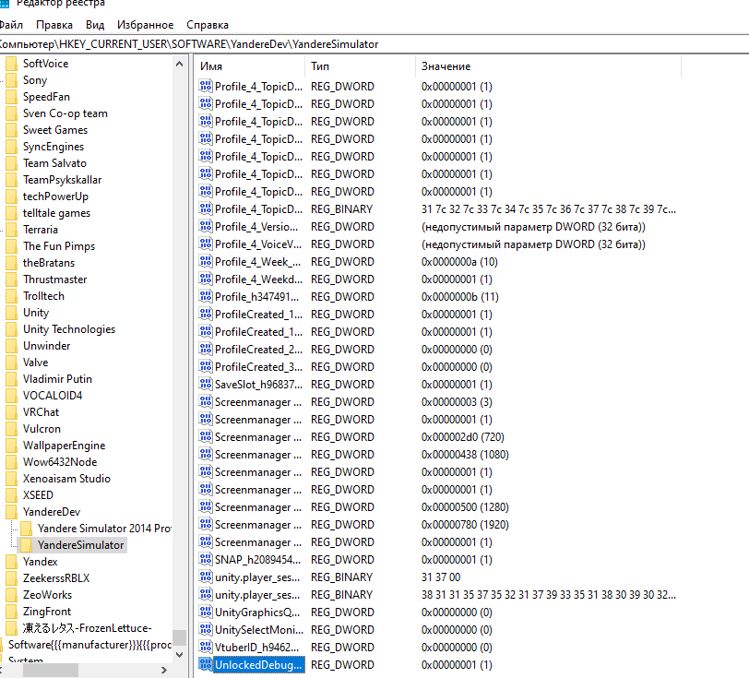Click the VRChat folder icon
The height and width of the screenshot is (678, 749).
coord(11,412)
